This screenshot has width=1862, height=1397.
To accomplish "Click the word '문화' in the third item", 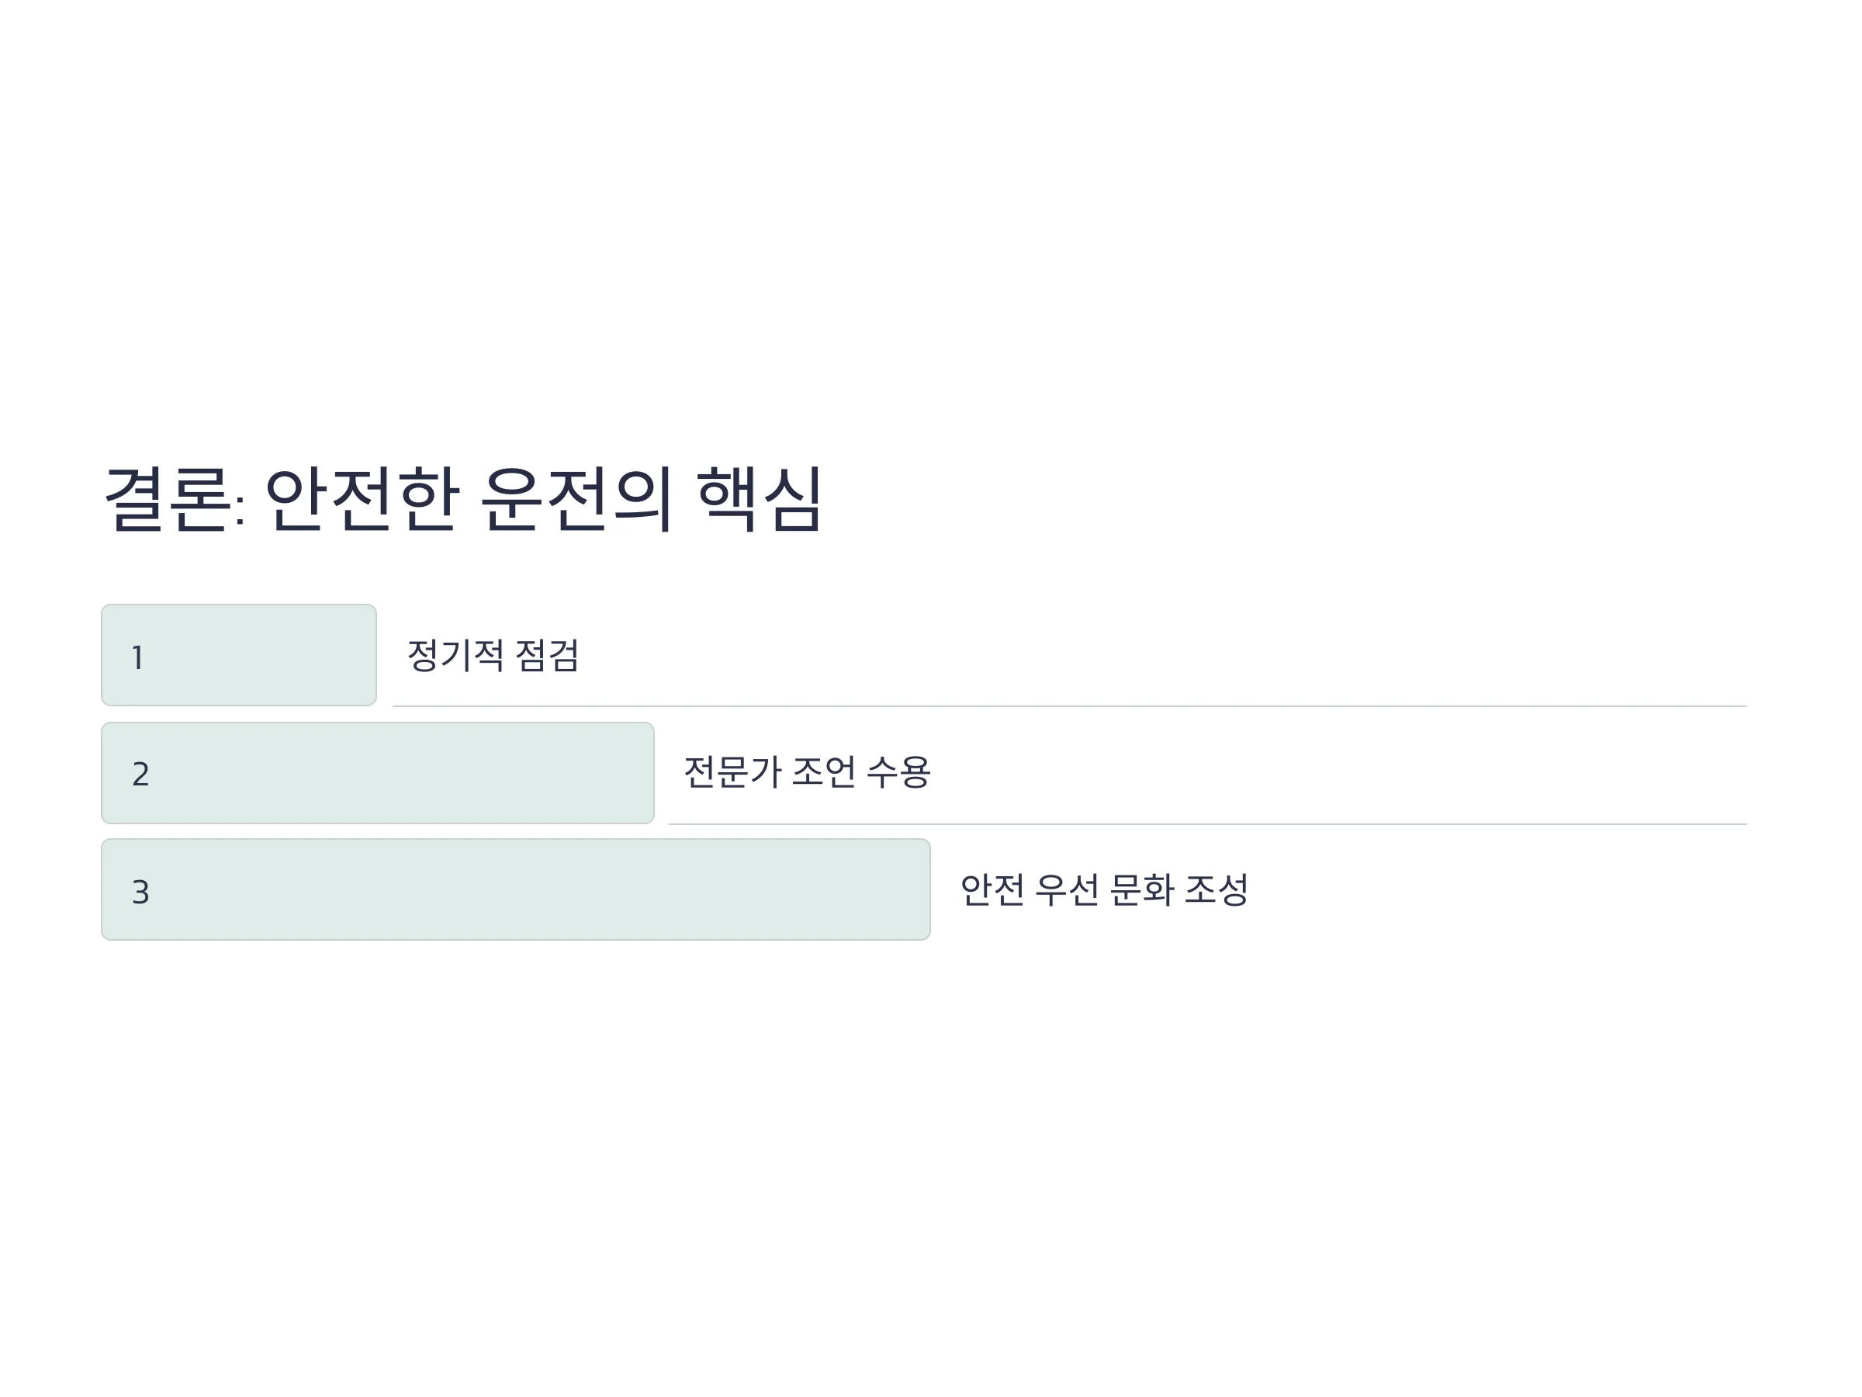I will point(1141,889).
